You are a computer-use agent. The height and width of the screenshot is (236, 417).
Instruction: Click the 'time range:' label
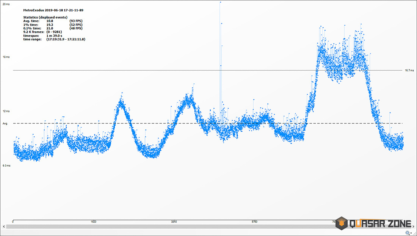pyautogui.click(x=33, y=40)
